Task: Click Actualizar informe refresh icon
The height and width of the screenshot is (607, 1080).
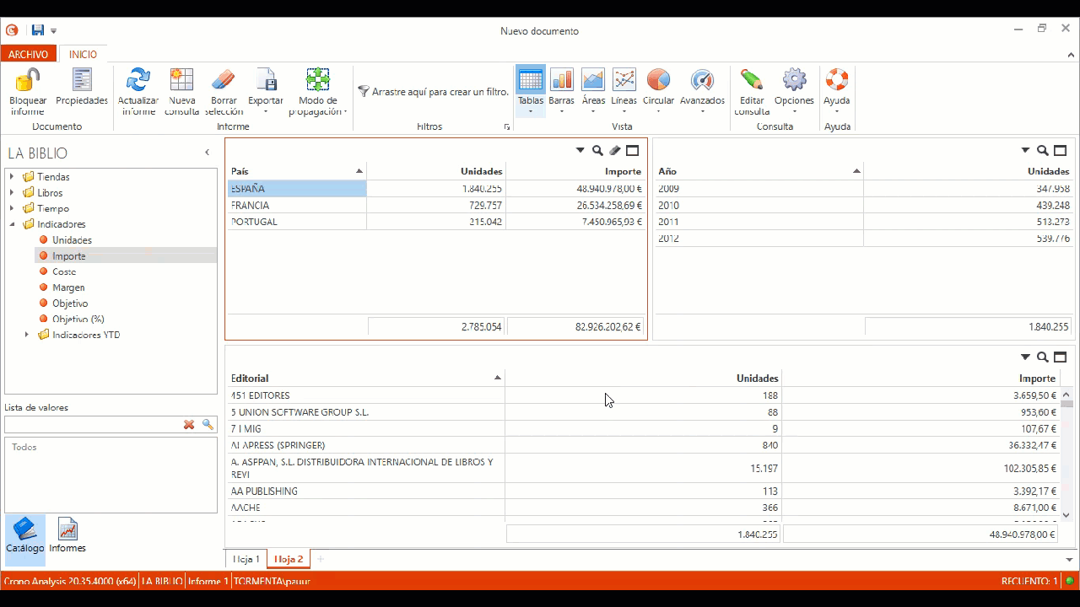Action: [138, 82]
